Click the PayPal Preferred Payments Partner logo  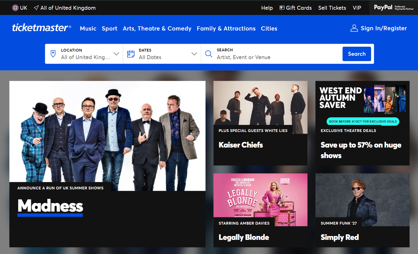394,7
